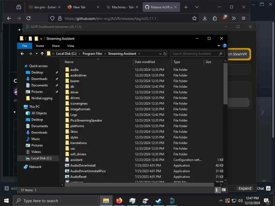Open Firefox extensions puzzle icon
Image resolution: width=275 pixels, height=206 pixels.
[x=215, y=18]
